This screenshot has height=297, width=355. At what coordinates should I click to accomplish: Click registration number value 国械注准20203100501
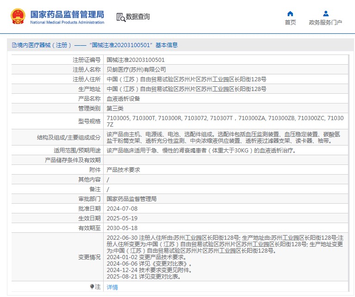(136, 60)
